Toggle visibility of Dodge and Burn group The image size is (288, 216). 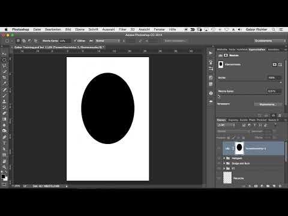click(x=219, y=163)
